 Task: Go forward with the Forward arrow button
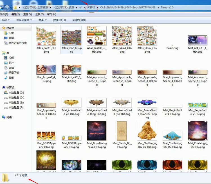point(7,8)
